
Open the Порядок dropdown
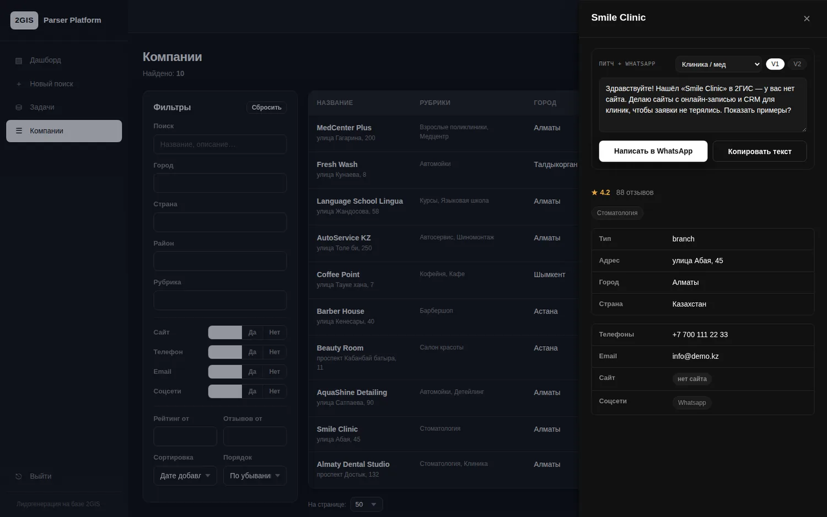(x=255, y=476)
